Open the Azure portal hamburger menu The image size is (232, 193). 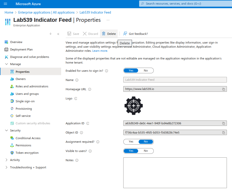(x=5, y=4)
